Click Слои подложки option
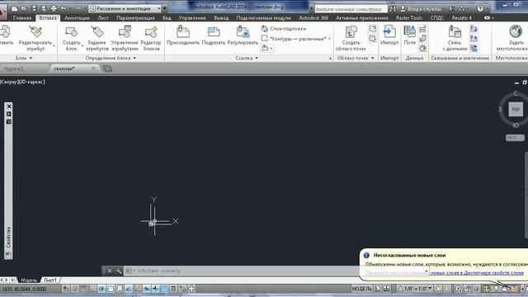This screenshot has height=297, width=528. pyautogui.click(x=284, y=29)
